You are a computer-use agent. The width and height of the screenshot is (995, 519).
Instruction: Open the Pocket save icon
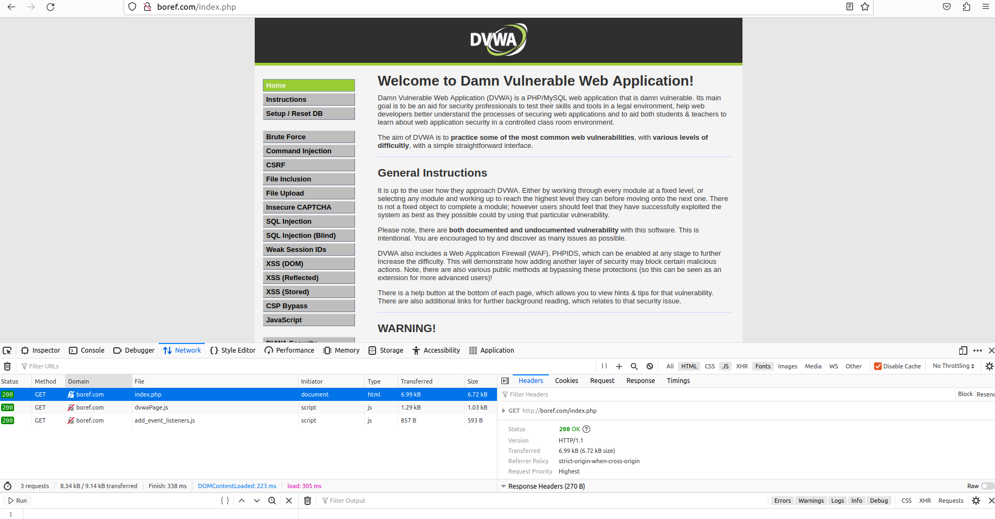point(947,7)
